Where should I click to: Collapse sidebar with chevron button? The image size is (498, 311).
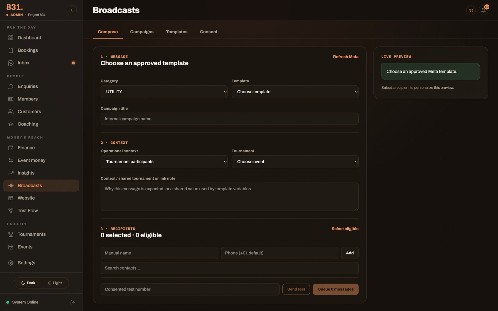(72, 10)
